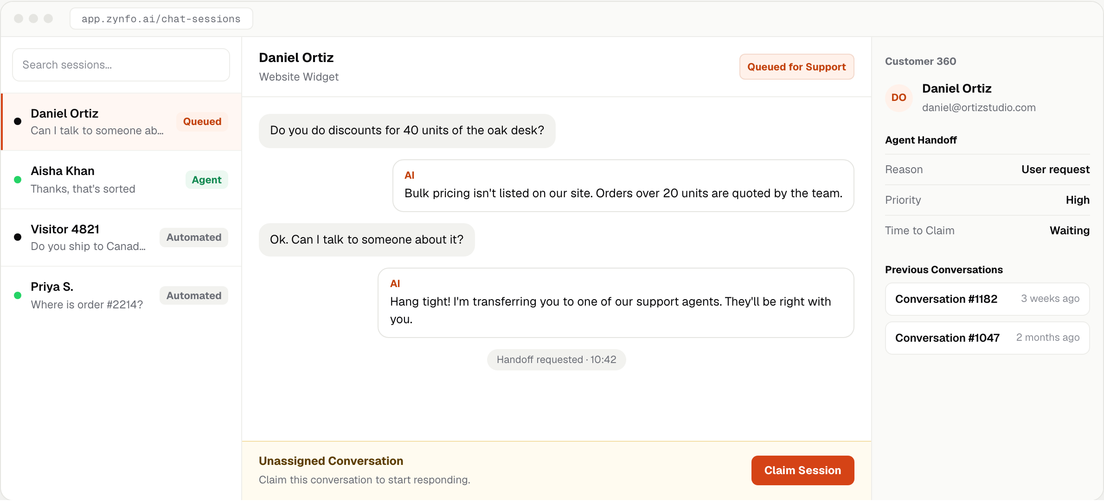The width and height of the screenshot is (1104, 501).
Task: Click 'Do you ship to Canad...' preview text
Action: (88, 246)
